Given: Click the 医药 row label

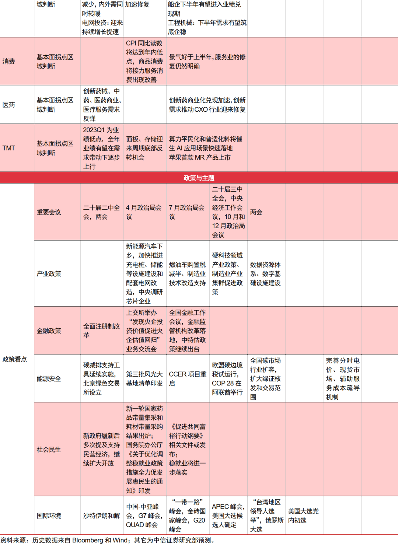Looking at the screenshot, I should pos(9,105).
